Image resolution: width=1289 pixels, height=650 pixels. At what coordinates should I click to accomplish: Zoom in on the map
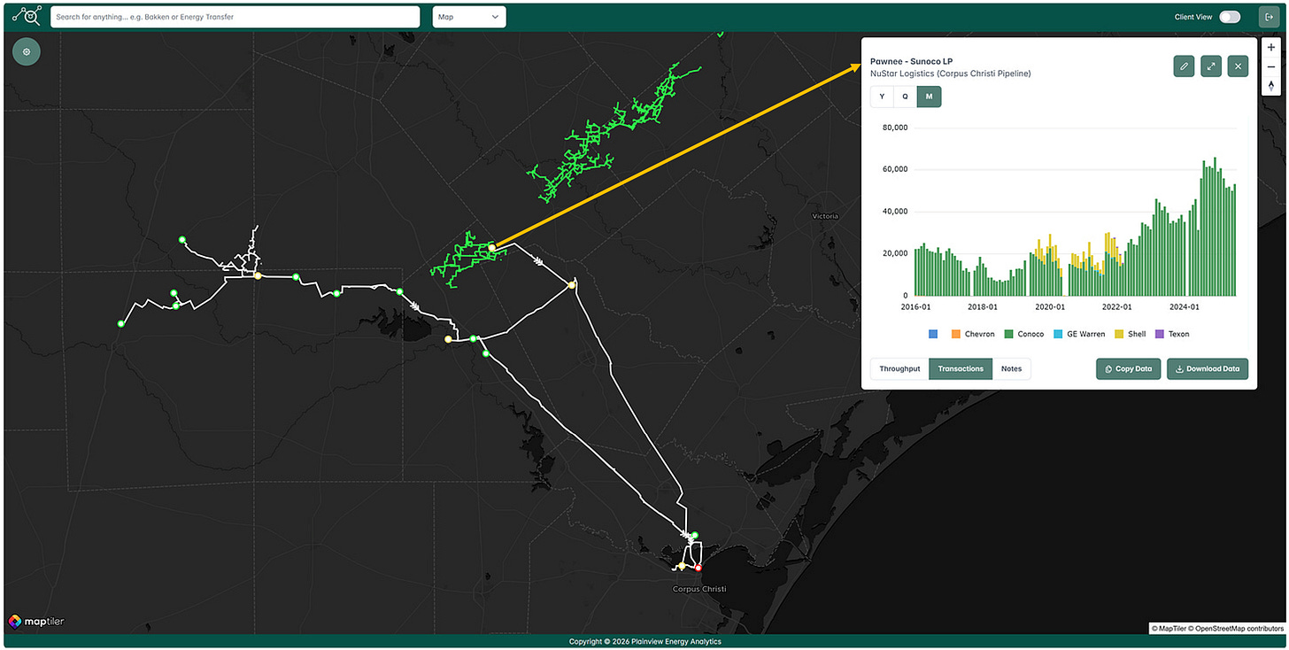(1271, 47)
